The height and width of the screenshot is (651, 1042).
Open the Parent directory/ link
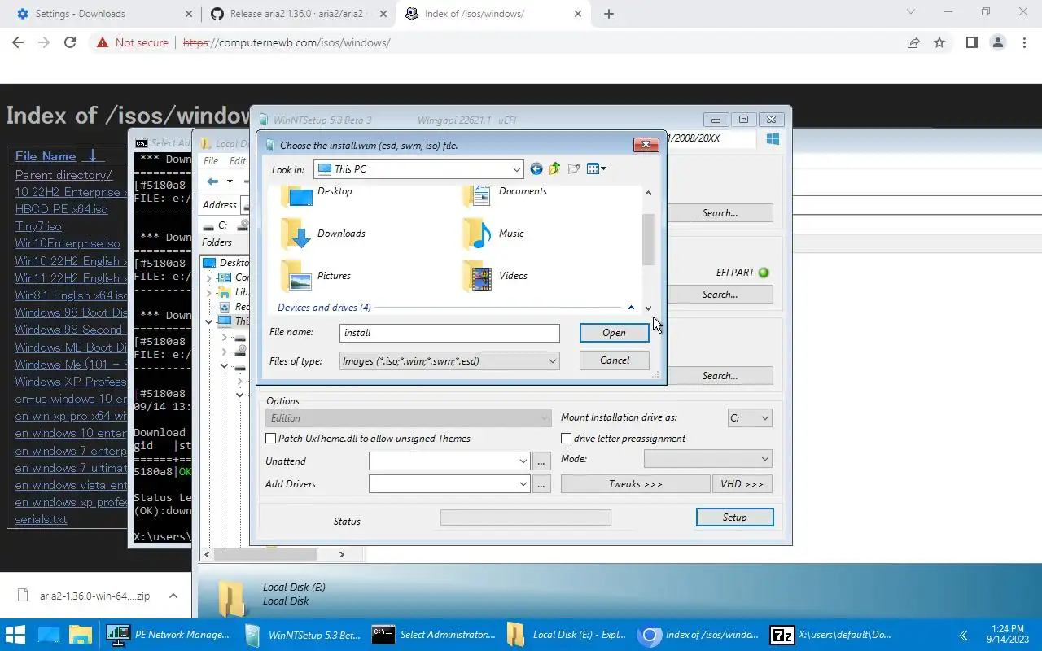click(x=63, y=175)
